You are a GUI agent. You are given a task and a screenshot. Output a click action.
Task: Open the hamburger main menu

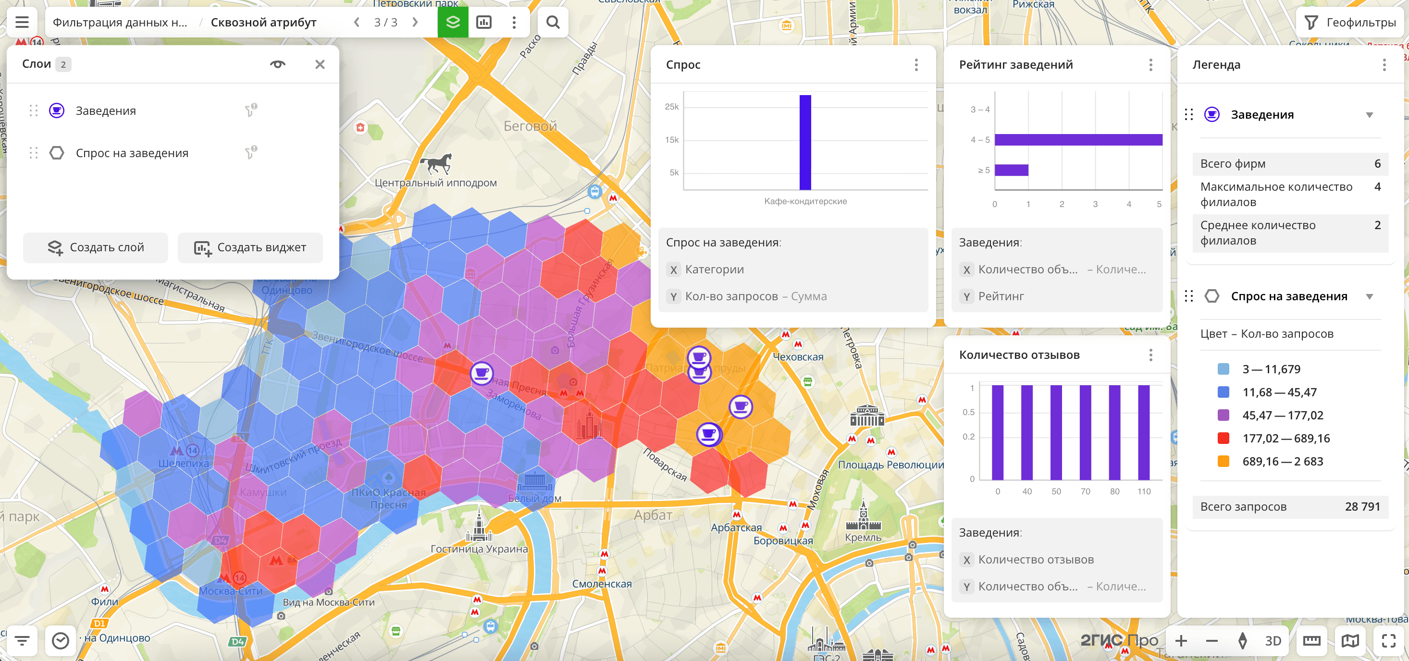(22, 23)
